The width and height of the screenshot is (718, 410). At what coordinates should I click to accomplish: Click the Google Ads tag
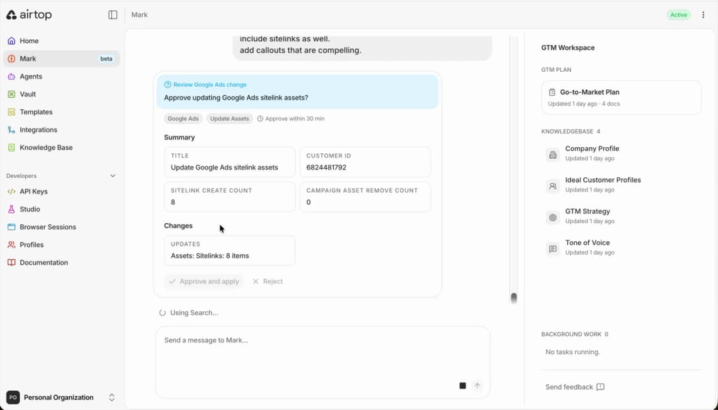pos(183,119)
